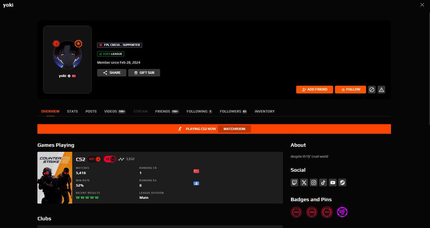Click the EU flag in Ranking EU row
Viewport: 430px width, 228px height.
pos(196,184)
